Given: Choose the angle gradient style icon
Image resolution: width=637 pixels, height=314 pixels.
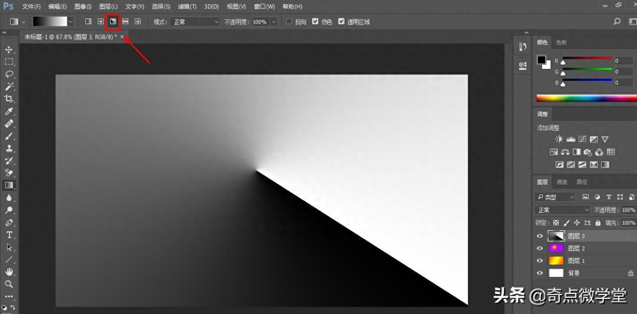Looking at the screenshot, I should (x=113, y=22).
